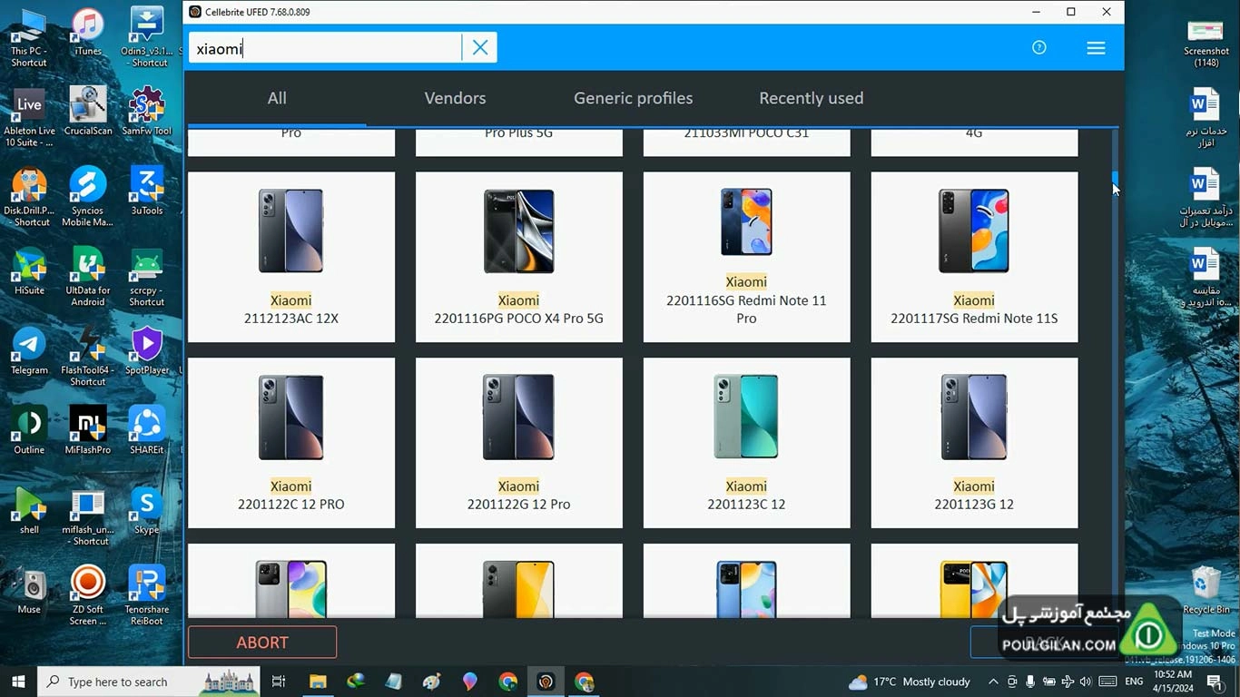1240x697 pixels.
Task: Open File Explorer from the taskbar
Action: [x=318, y=682]
